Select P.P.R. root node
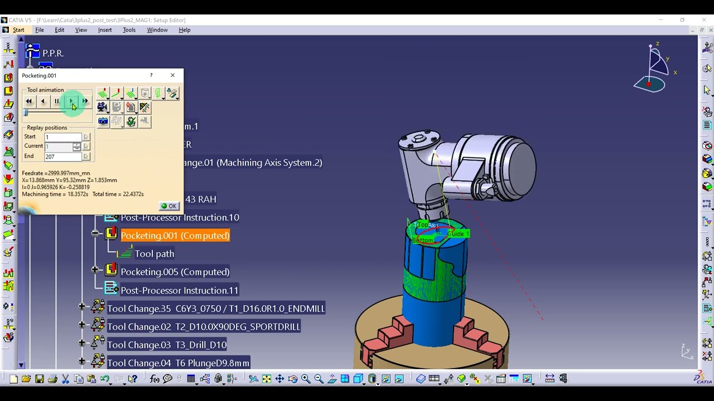 [53, 53]
